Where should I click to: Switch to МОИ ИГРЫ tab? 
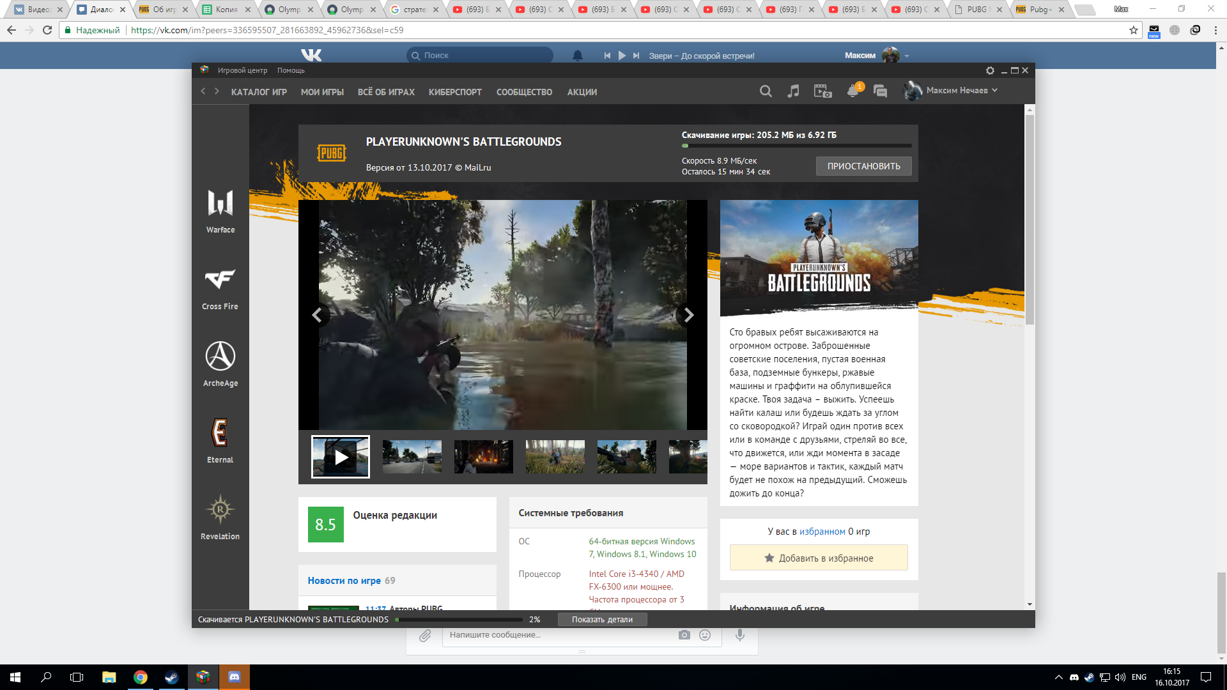point(322,92)
